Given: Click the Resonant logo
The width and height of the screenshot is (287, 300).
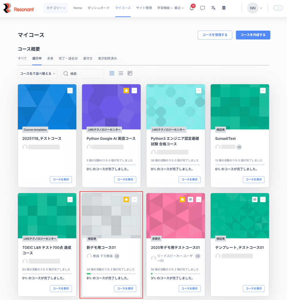Looking at the screenshot, I should [18, 8].
